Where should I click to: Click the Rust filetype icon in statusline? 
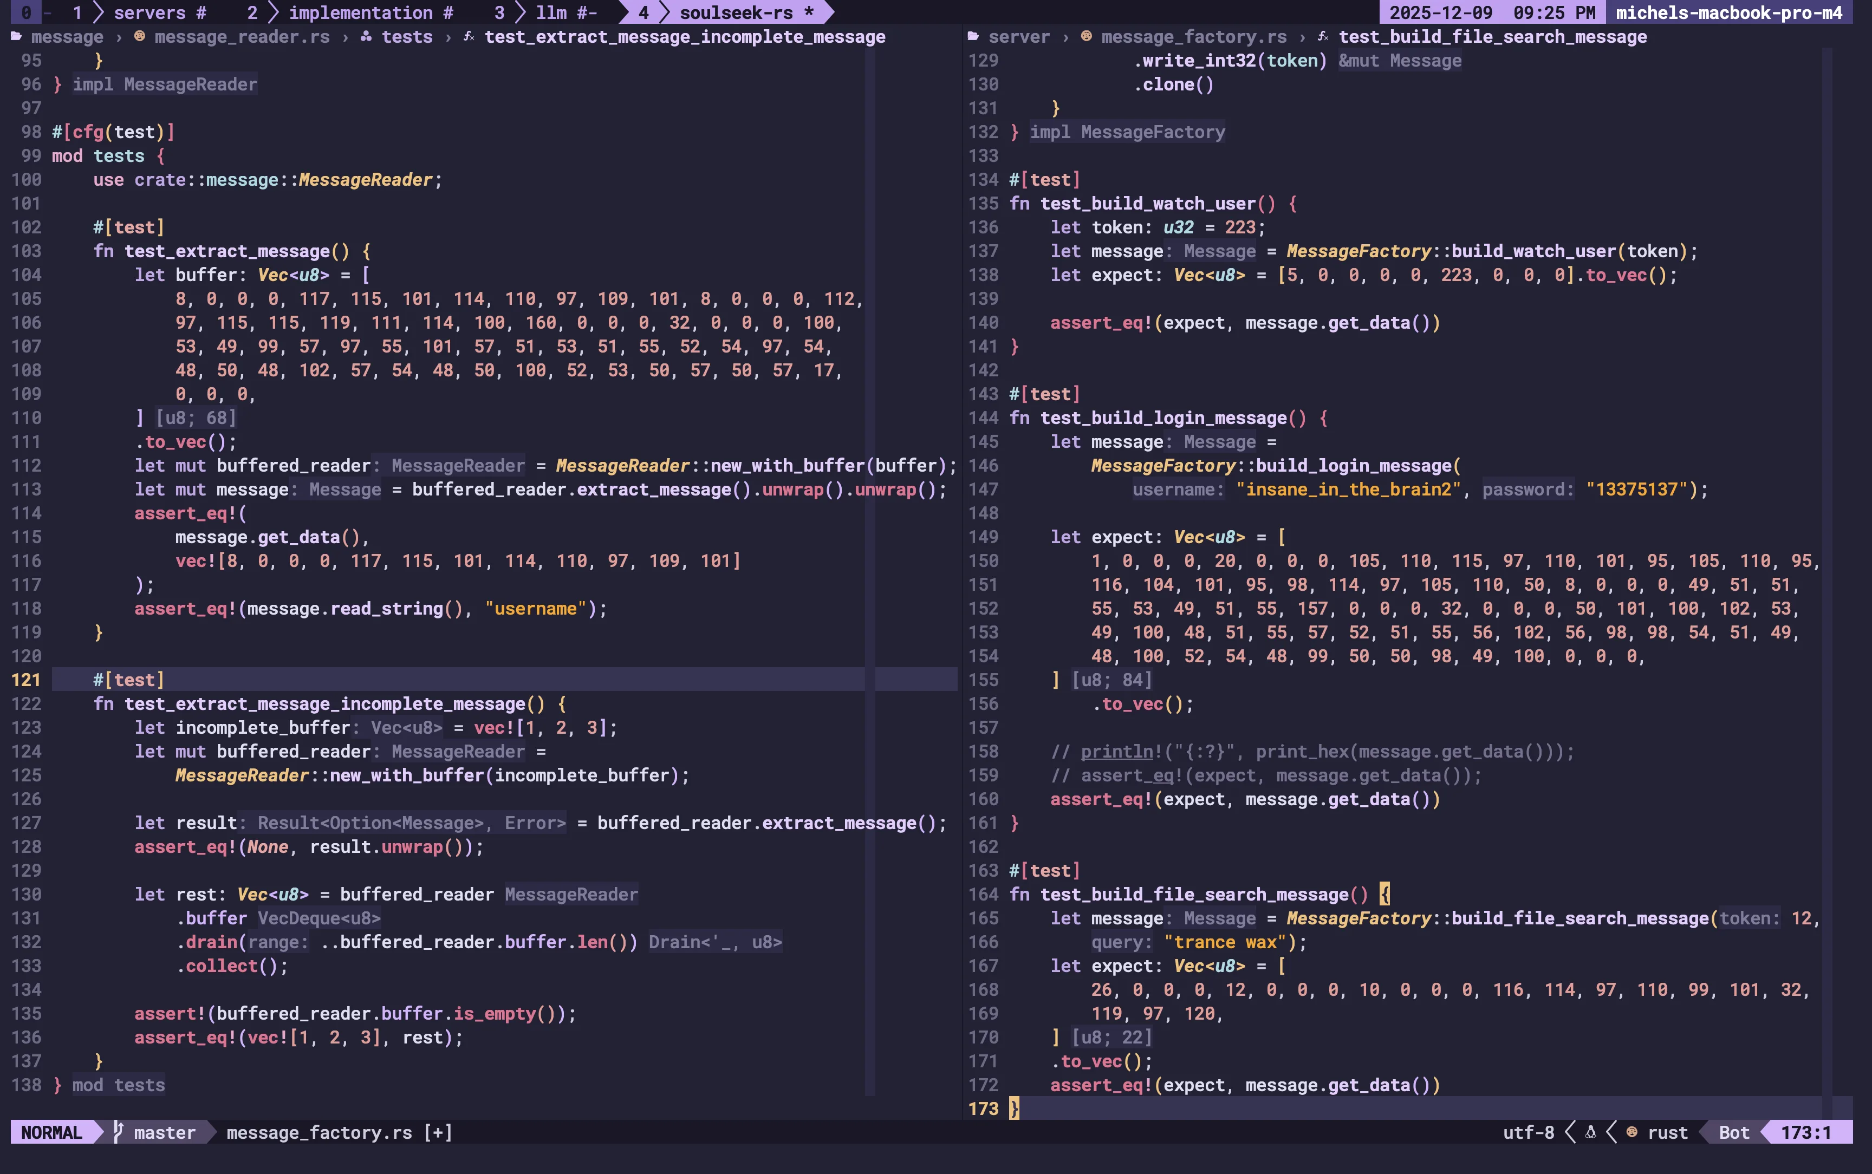click(1631, 1132)
